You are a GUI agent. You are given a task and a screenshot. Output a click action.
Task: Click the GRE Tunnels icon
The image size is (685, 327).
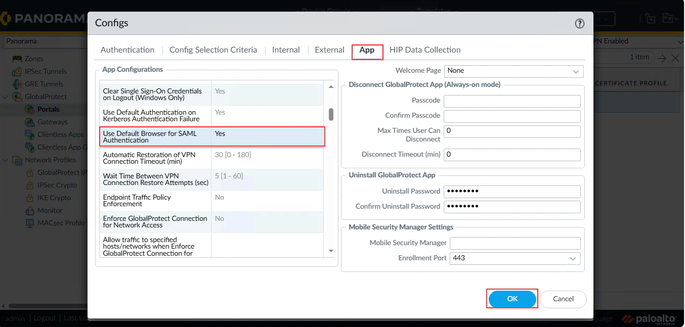(x=17, y=84)
